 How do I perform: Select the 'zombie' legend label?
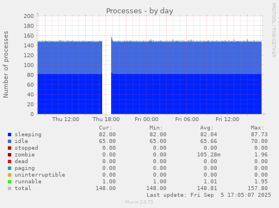click(25, 155)
